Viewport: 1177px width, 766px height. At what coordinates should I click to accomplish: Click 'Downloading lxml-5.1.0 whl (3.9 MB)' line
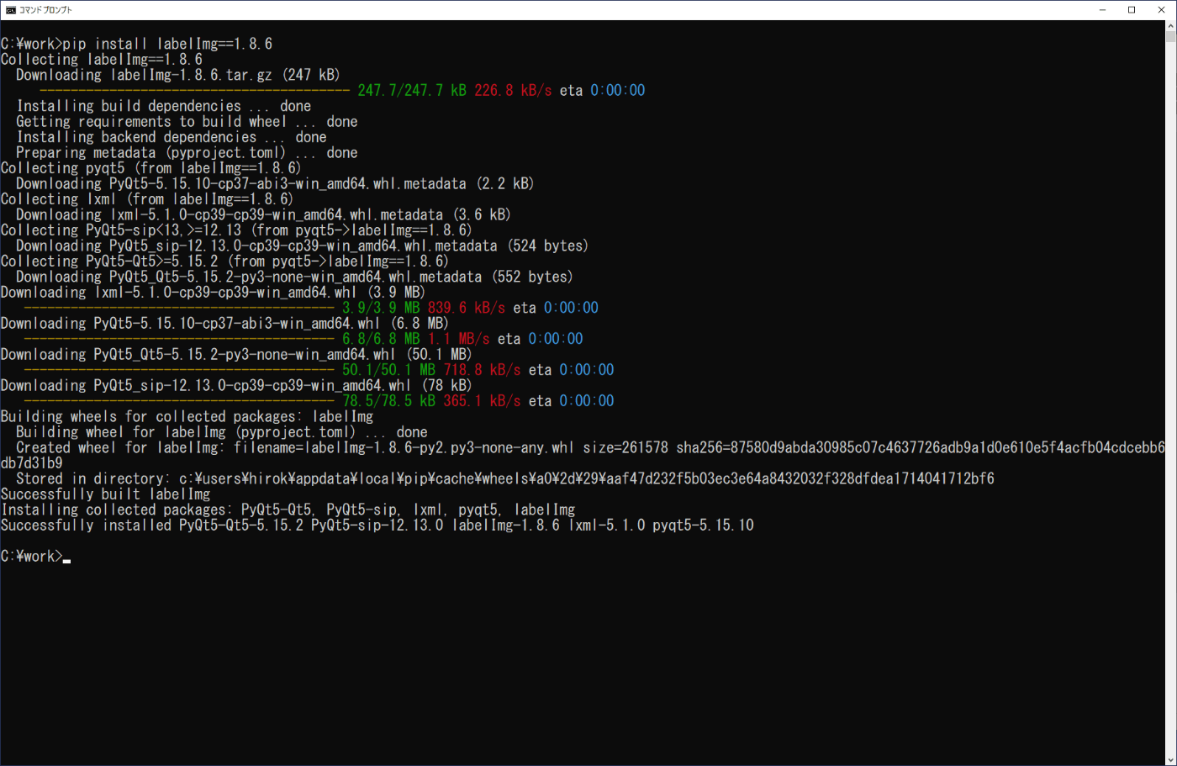click(x=213, y=293)
